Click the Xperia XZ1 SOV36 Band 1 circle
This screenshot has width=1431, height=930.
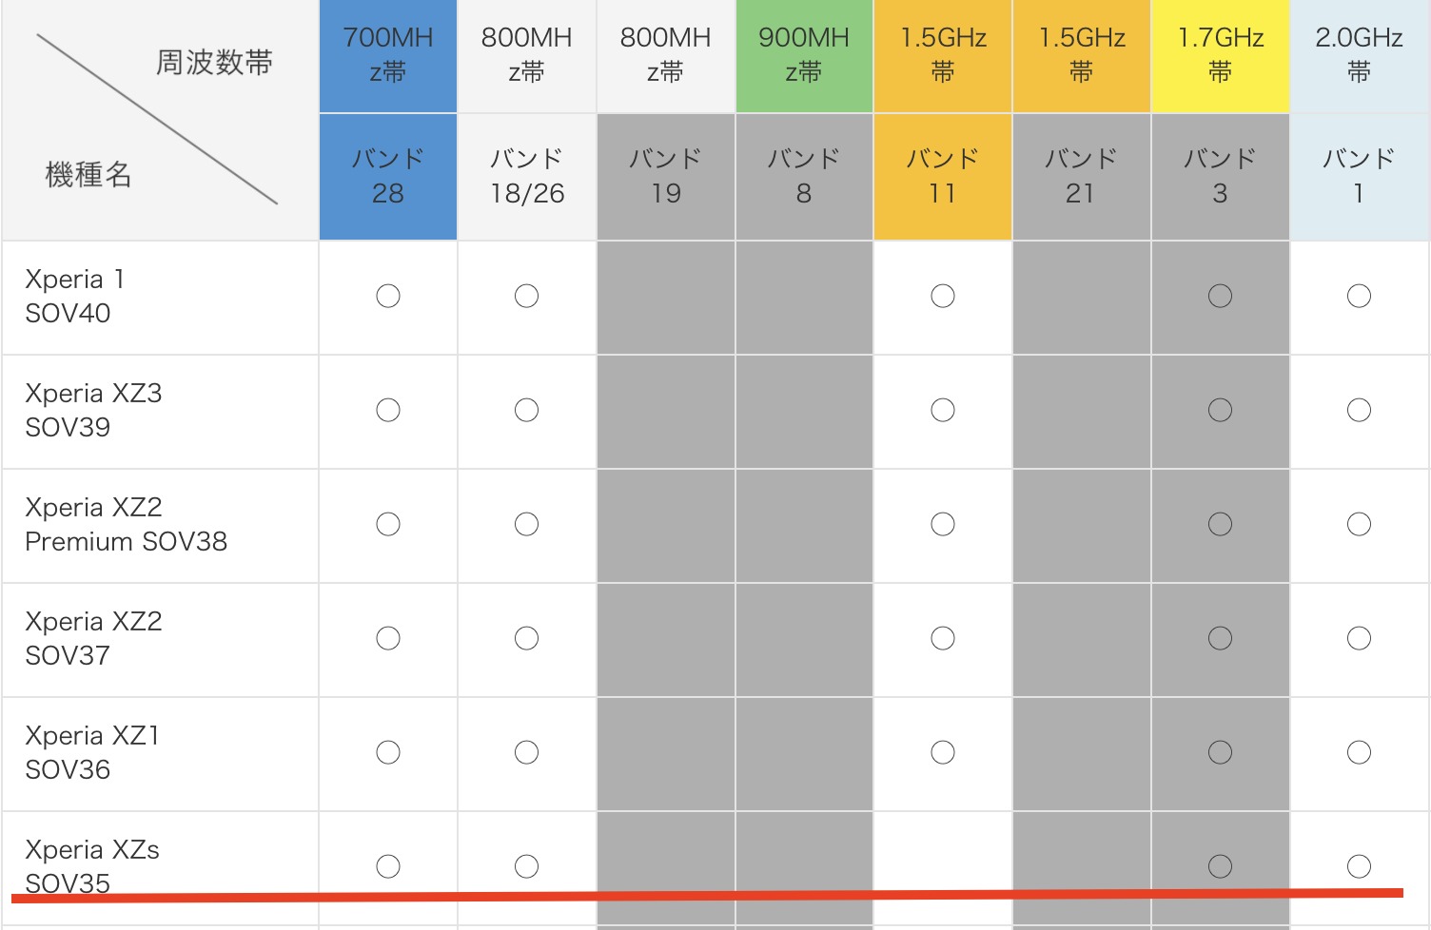pos(1359,752)
